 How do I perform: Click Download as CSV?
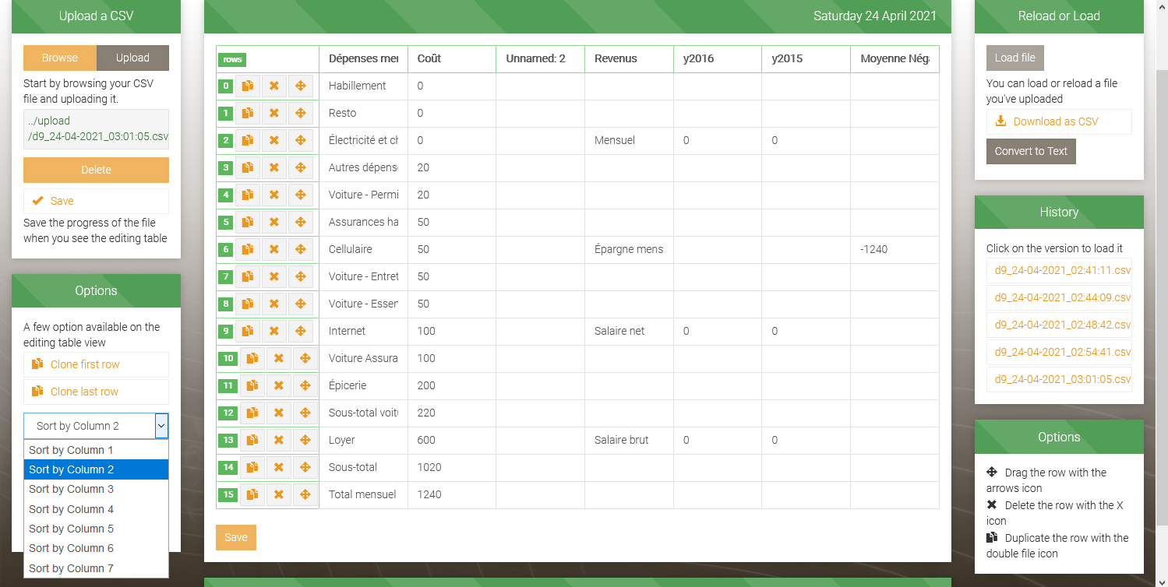coord(1057,122)
